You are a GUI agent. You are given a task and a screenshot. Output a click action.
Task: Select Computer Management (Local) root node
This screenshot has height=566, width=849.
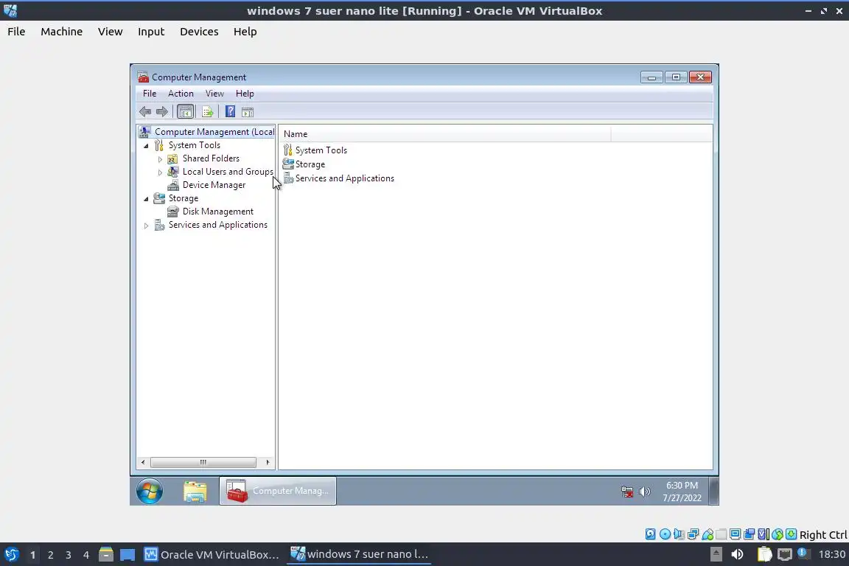pos(207,132)
